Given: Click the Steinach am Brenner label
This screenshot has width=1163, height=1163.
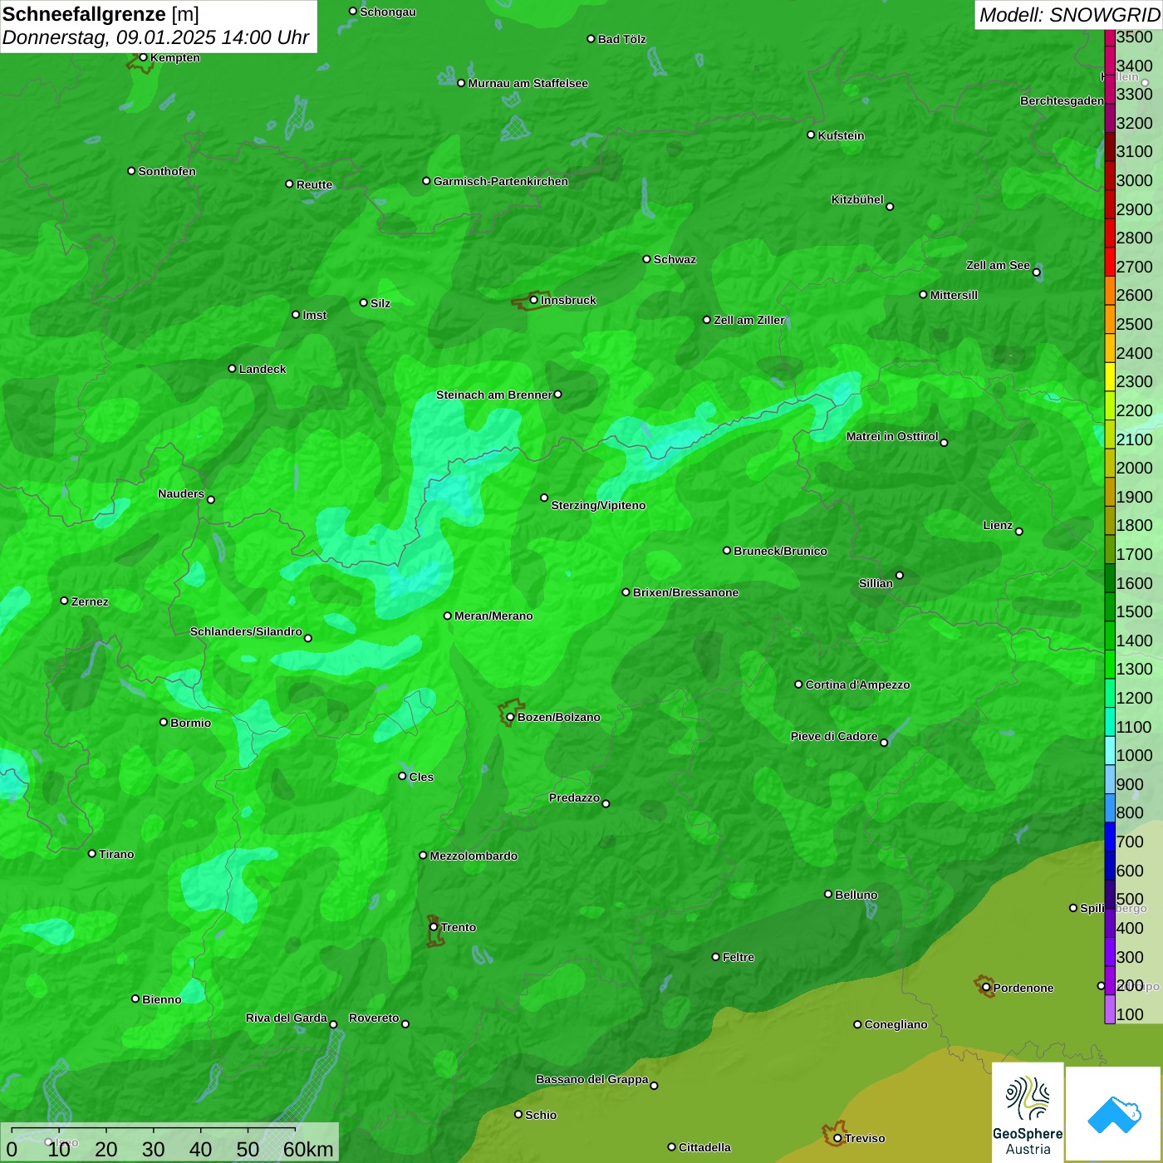Looking at the screenshot, I should pos(494,395).
